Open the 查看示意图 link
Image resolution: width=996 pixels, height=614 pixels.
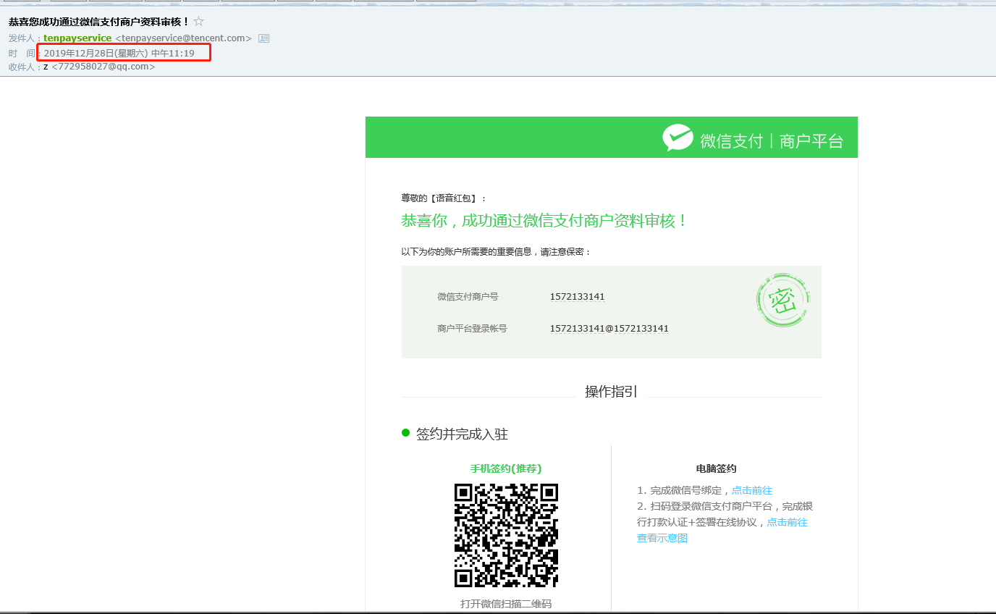coord(662,538)
